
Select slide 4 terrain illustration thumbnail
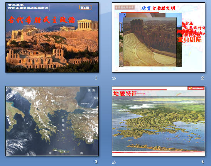159,121
